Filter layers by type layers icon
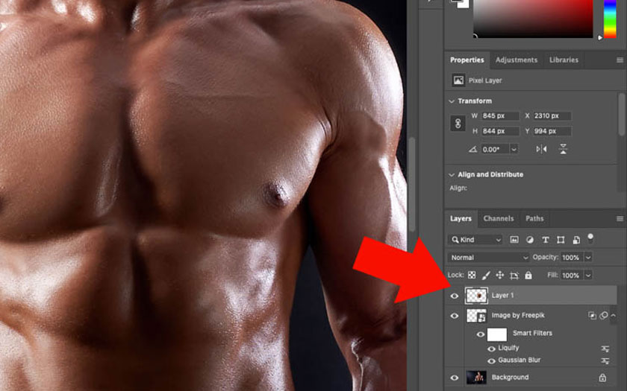627x391 pixels. click(x=545, y=239)
